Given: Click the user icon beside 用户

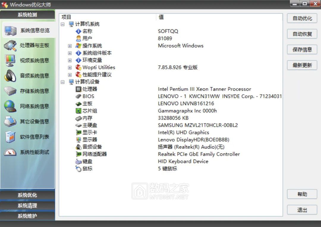Looking at the screenshot, I should pyautogui.click(x=78, y=38).
